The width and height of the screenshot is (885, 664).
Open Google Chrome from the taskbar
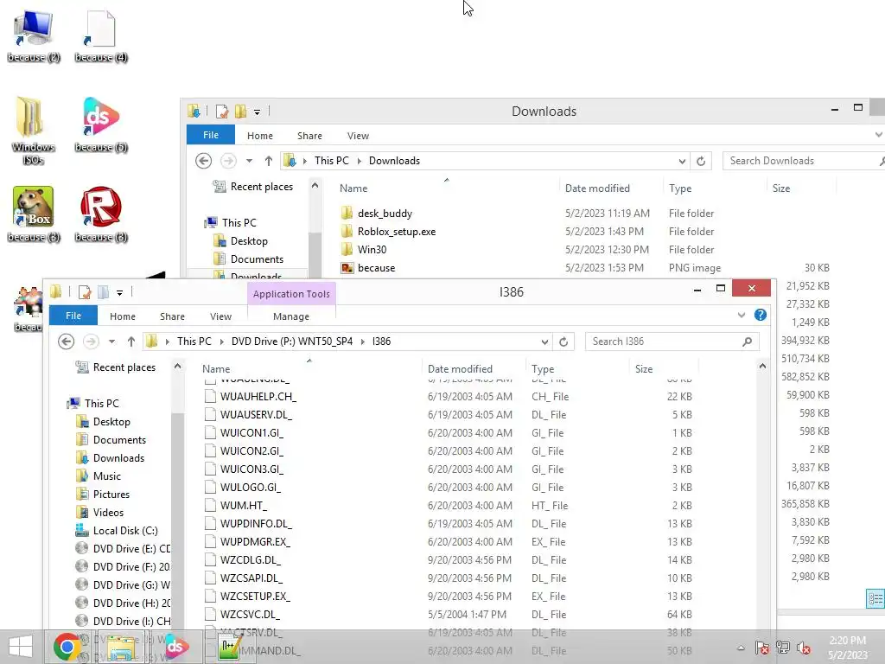coord(67,647)
